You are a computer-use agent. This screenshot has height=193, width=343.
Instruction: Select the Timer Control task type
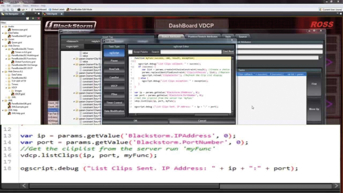point(114,103)
